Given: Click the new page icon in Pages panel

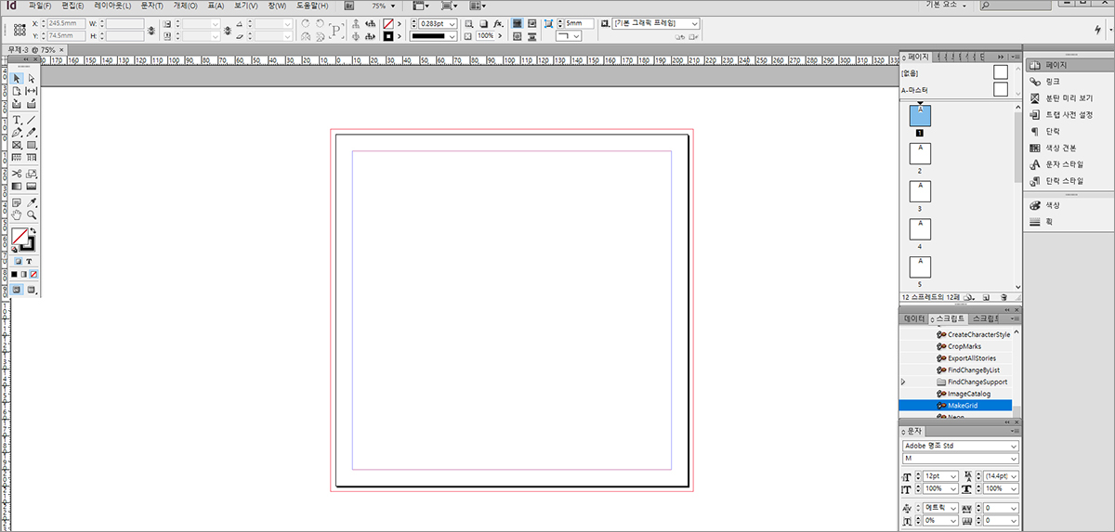Looking at the screenshot, I should click(x=986, y=297).
